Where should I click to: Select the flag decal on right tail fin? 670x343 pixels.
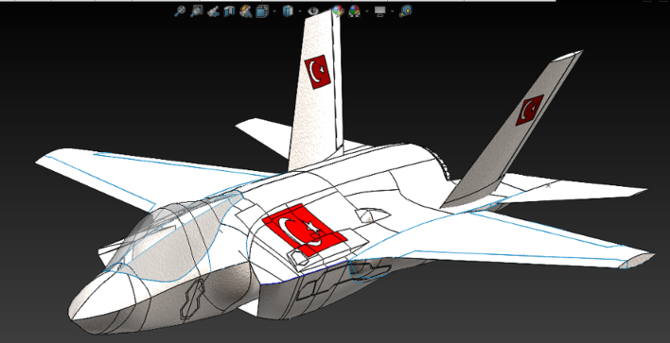coord(530,110)
